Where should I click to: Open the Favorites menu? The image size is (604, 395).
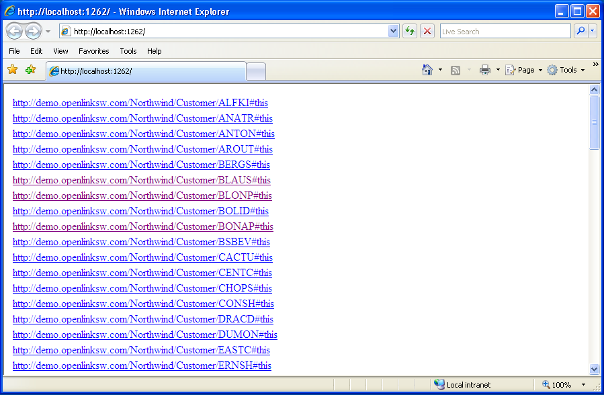coord(93,51)
